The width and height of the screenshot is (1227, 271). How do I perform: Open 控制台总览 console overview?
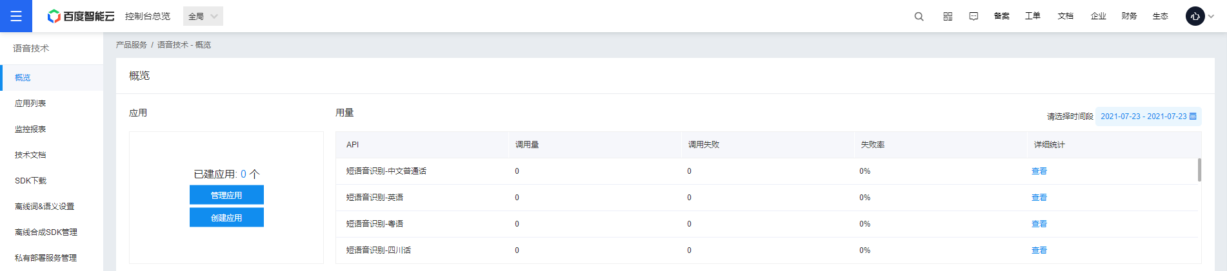pyautogui.click(x=148, y=16)
